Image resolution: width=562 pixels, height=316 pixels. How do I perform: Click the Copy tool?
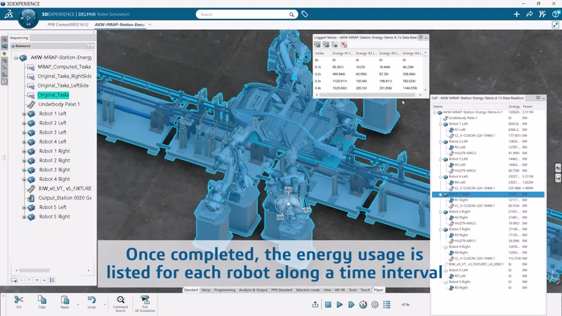point(42,302)
